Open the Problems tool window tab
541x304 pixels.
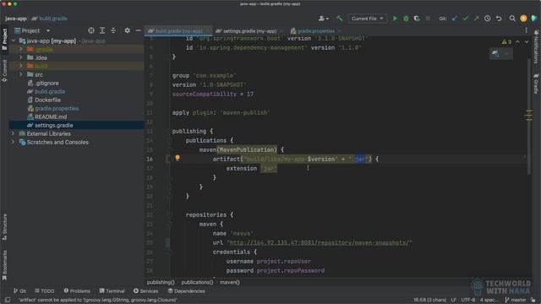[x=77, y=290]
